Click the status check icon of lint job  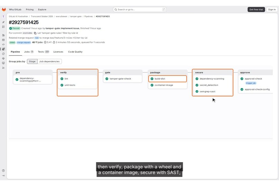(x=62, y=79)
